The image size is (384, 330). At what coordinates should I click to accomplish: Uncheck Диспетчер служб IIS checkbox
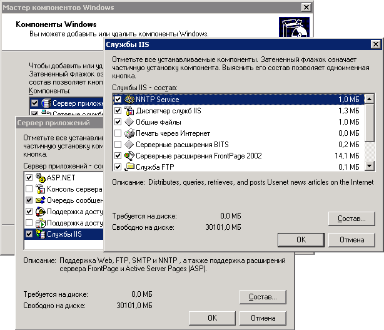tap(118, 111)
